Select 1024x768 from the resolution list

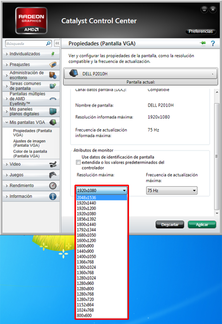coord(102,310)
